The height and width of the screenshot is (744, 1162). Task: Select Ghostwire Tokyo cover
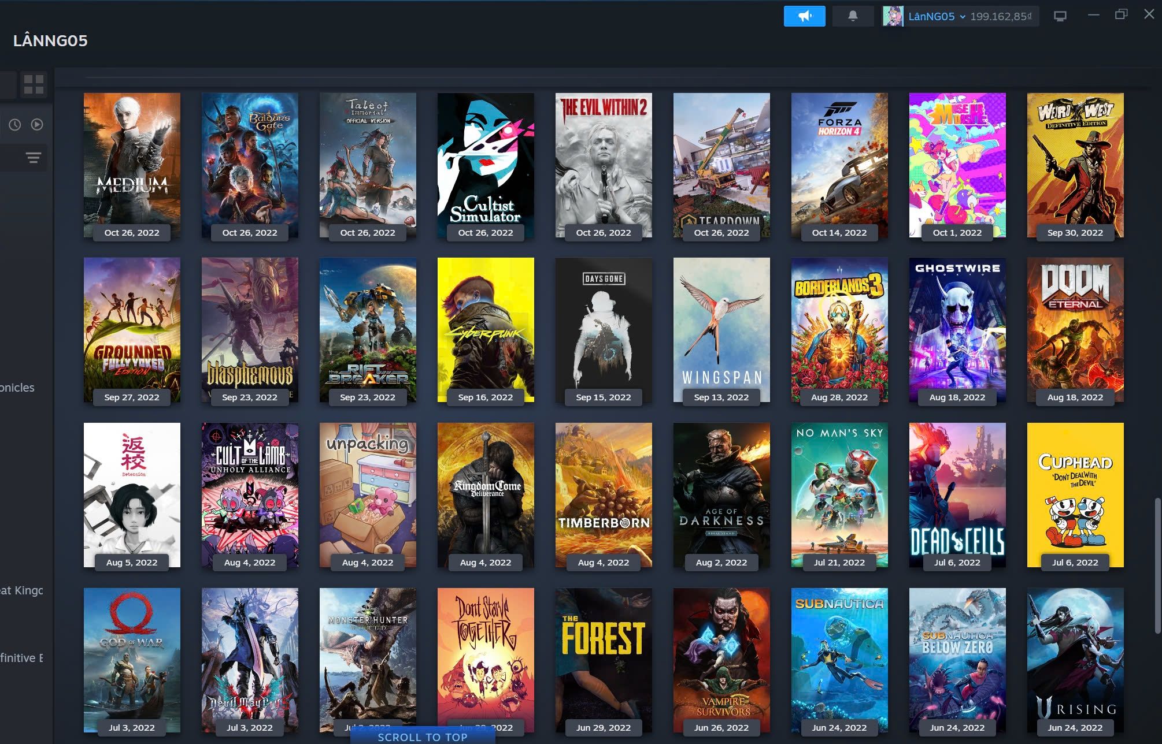click(x=957, y=330)
